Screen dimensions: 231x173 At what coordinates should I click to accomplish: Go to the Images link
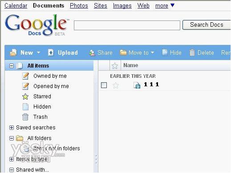[122, 6]
